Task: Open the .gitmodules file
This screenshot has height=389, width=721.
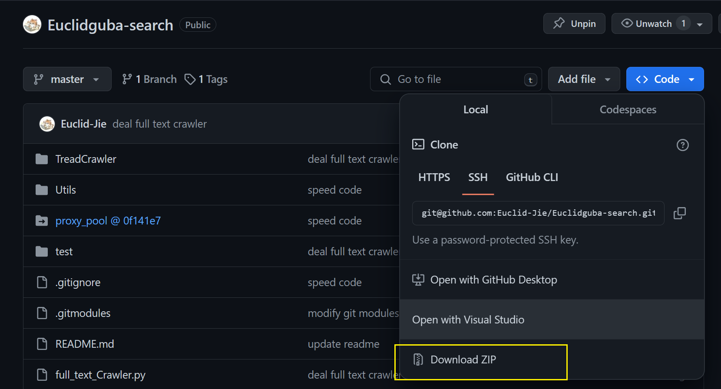Action: (83, 313)
